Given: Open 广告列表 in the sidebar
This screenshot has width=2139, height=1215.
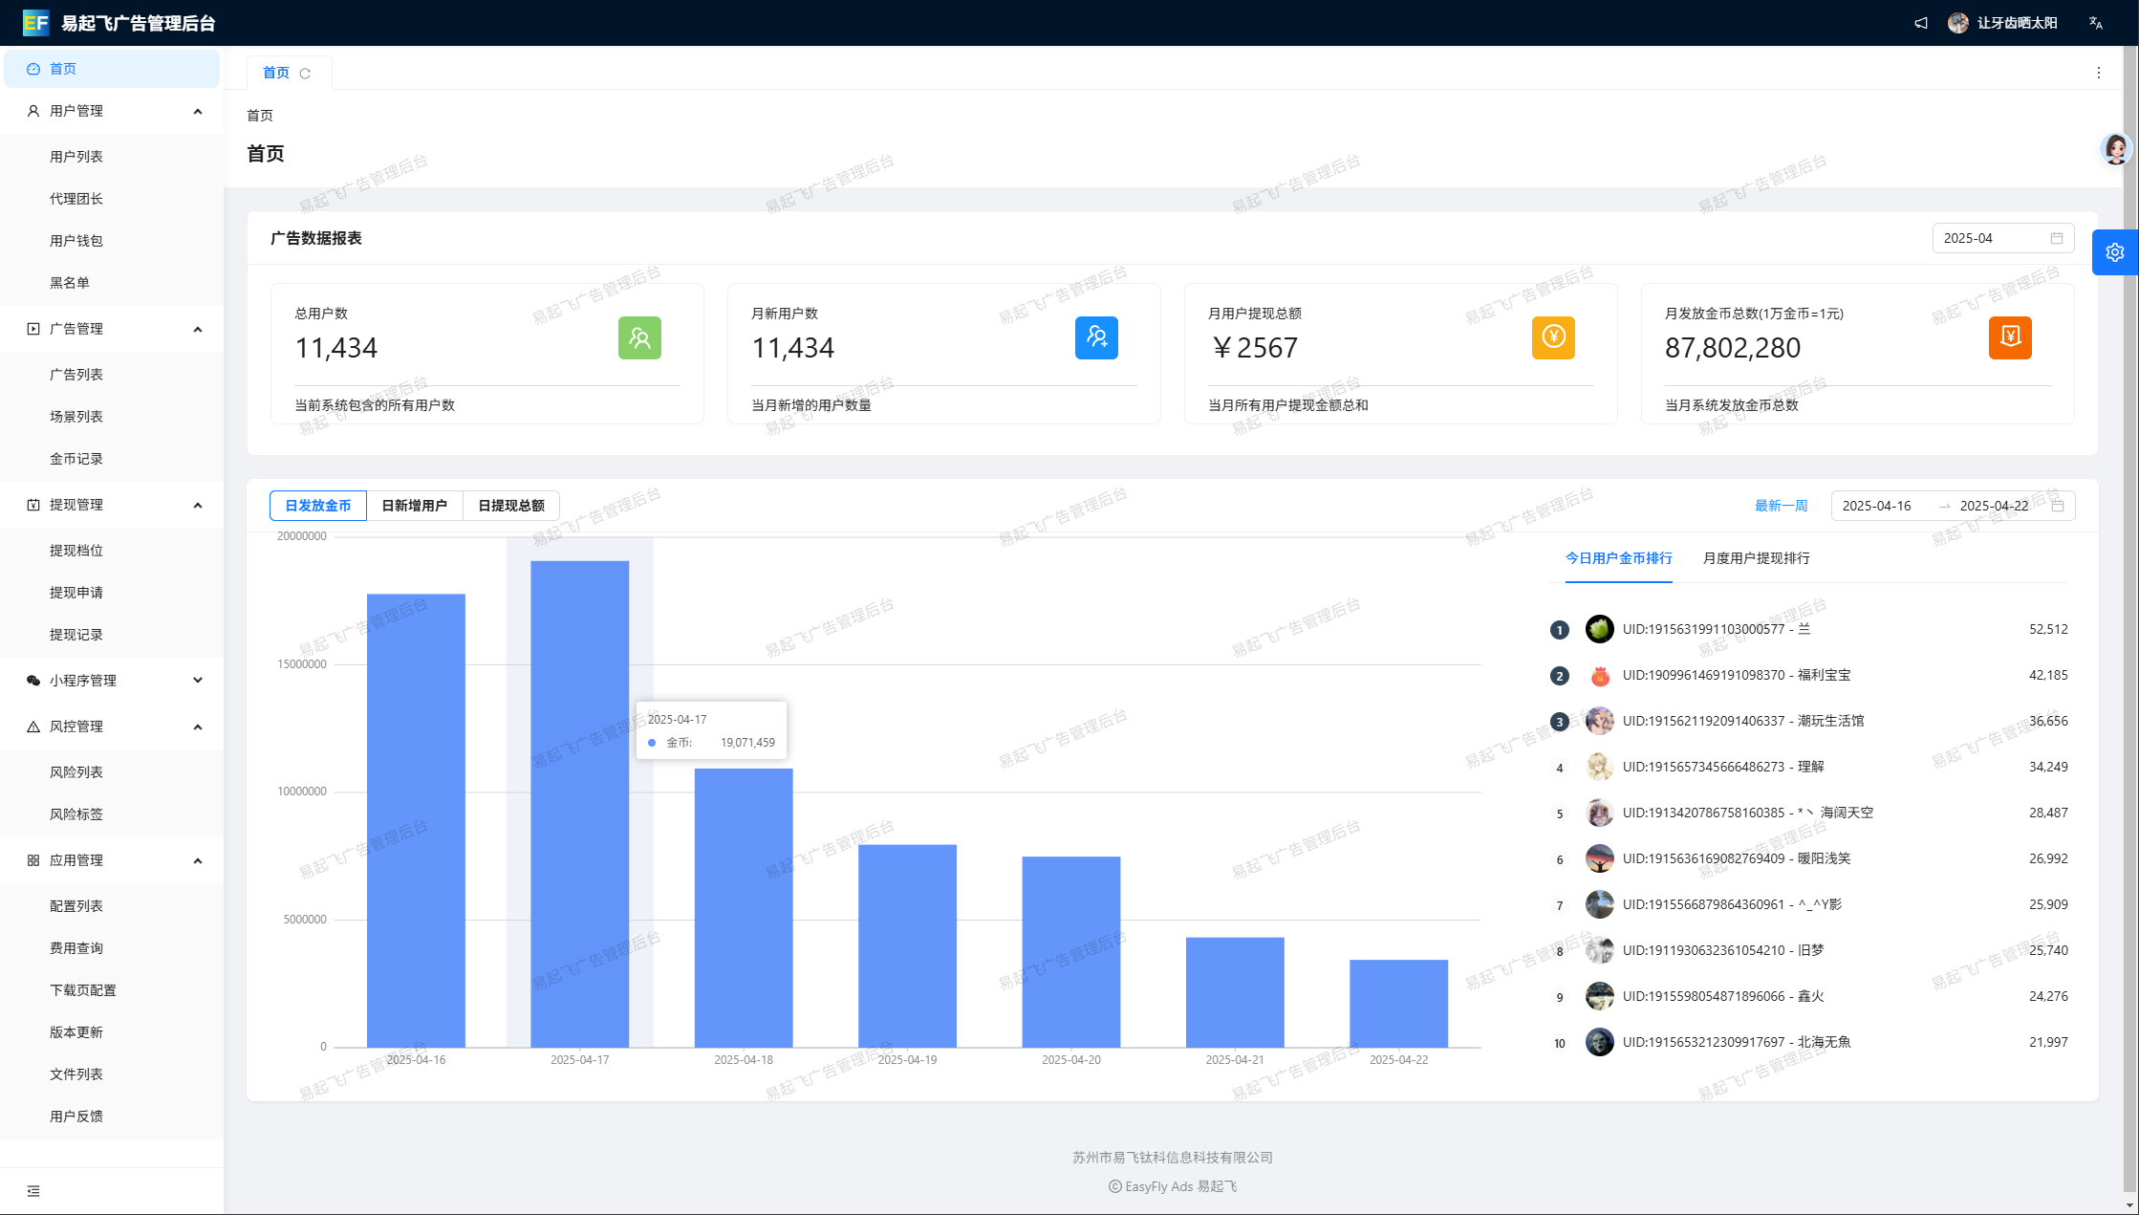Looking at the screenshot, I should tap(76, 375).
